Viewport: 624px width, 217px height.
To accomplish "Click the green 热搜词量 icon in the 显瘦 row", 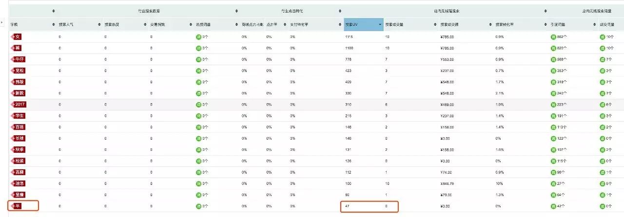I will 198,195.
